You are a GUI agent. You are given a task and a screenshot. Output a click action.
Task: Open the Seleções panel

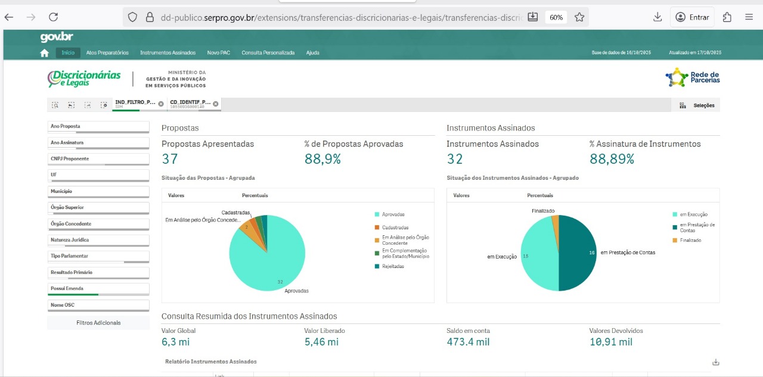[x=697, y=105]
